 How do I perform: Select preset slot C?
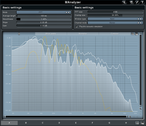tap(43, 123)
